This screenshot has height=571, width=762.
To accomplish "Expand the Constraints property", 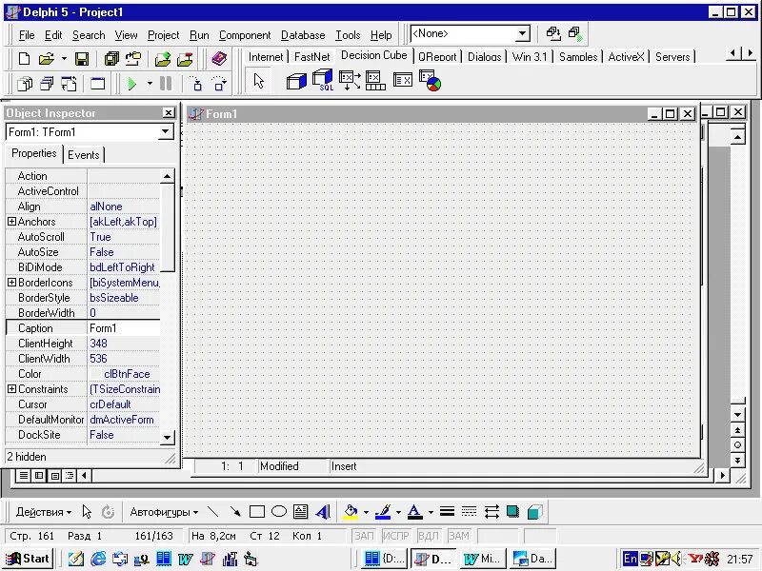I will pyautogui.click(x=11, y=389).
